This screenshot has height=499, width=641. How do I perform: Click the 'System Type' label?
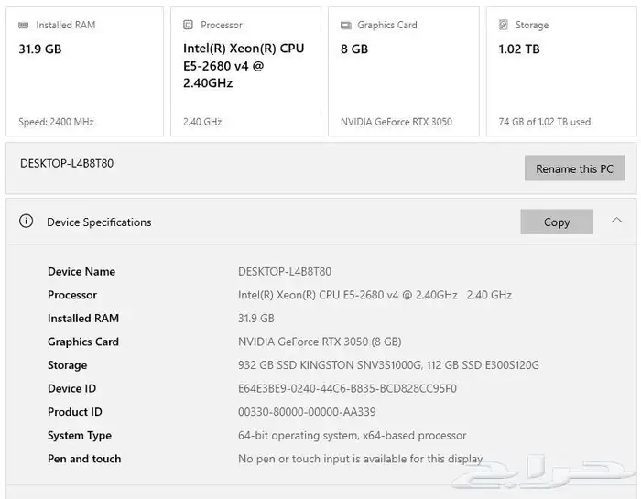[80, 436]
